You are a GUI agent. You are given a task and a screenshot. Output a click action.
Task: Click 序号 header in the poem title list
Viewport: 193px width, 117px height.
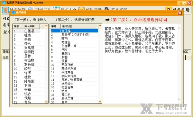(x=55, y=26)
